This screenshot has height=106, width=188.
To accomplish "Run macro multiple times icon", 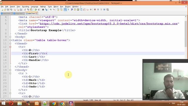I will tap(105, 10).
